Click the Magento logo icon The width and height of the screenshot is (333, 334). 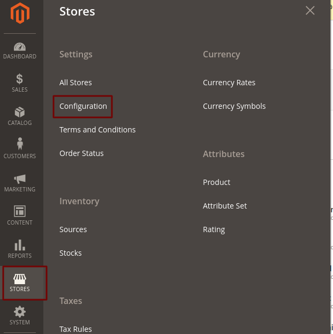coord(20,14)
